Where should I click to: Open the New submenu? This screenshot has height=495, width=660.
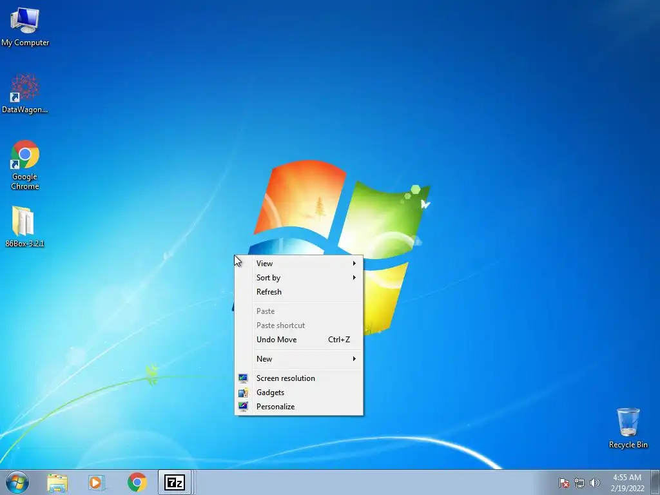pos(298,359)
